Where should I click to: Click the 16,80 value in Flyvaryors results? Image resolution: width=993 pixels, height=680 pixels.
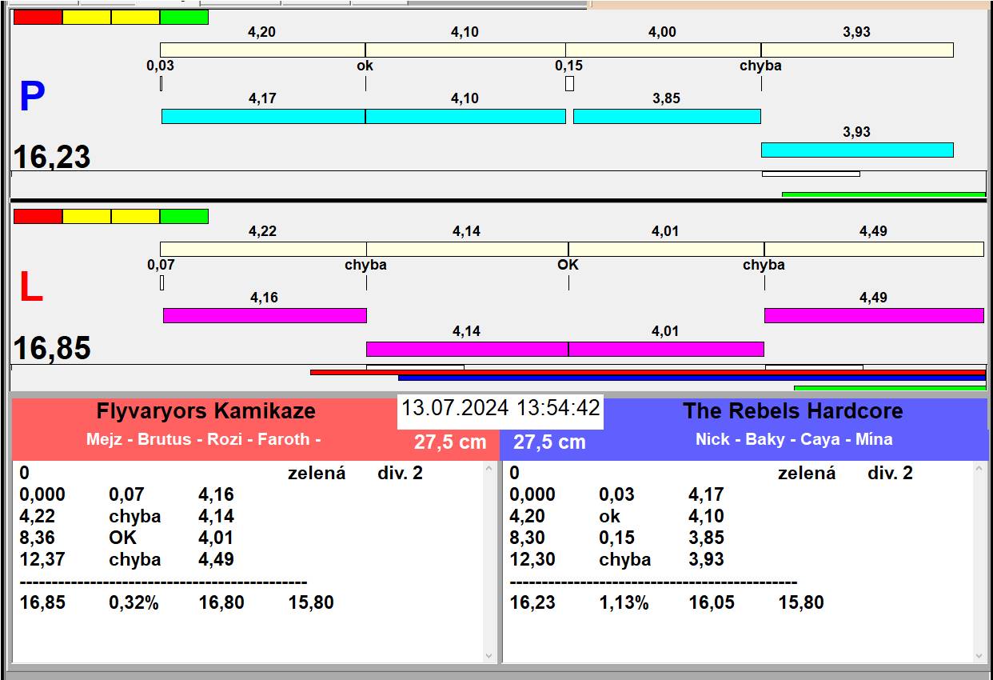(x=221, y=602)
